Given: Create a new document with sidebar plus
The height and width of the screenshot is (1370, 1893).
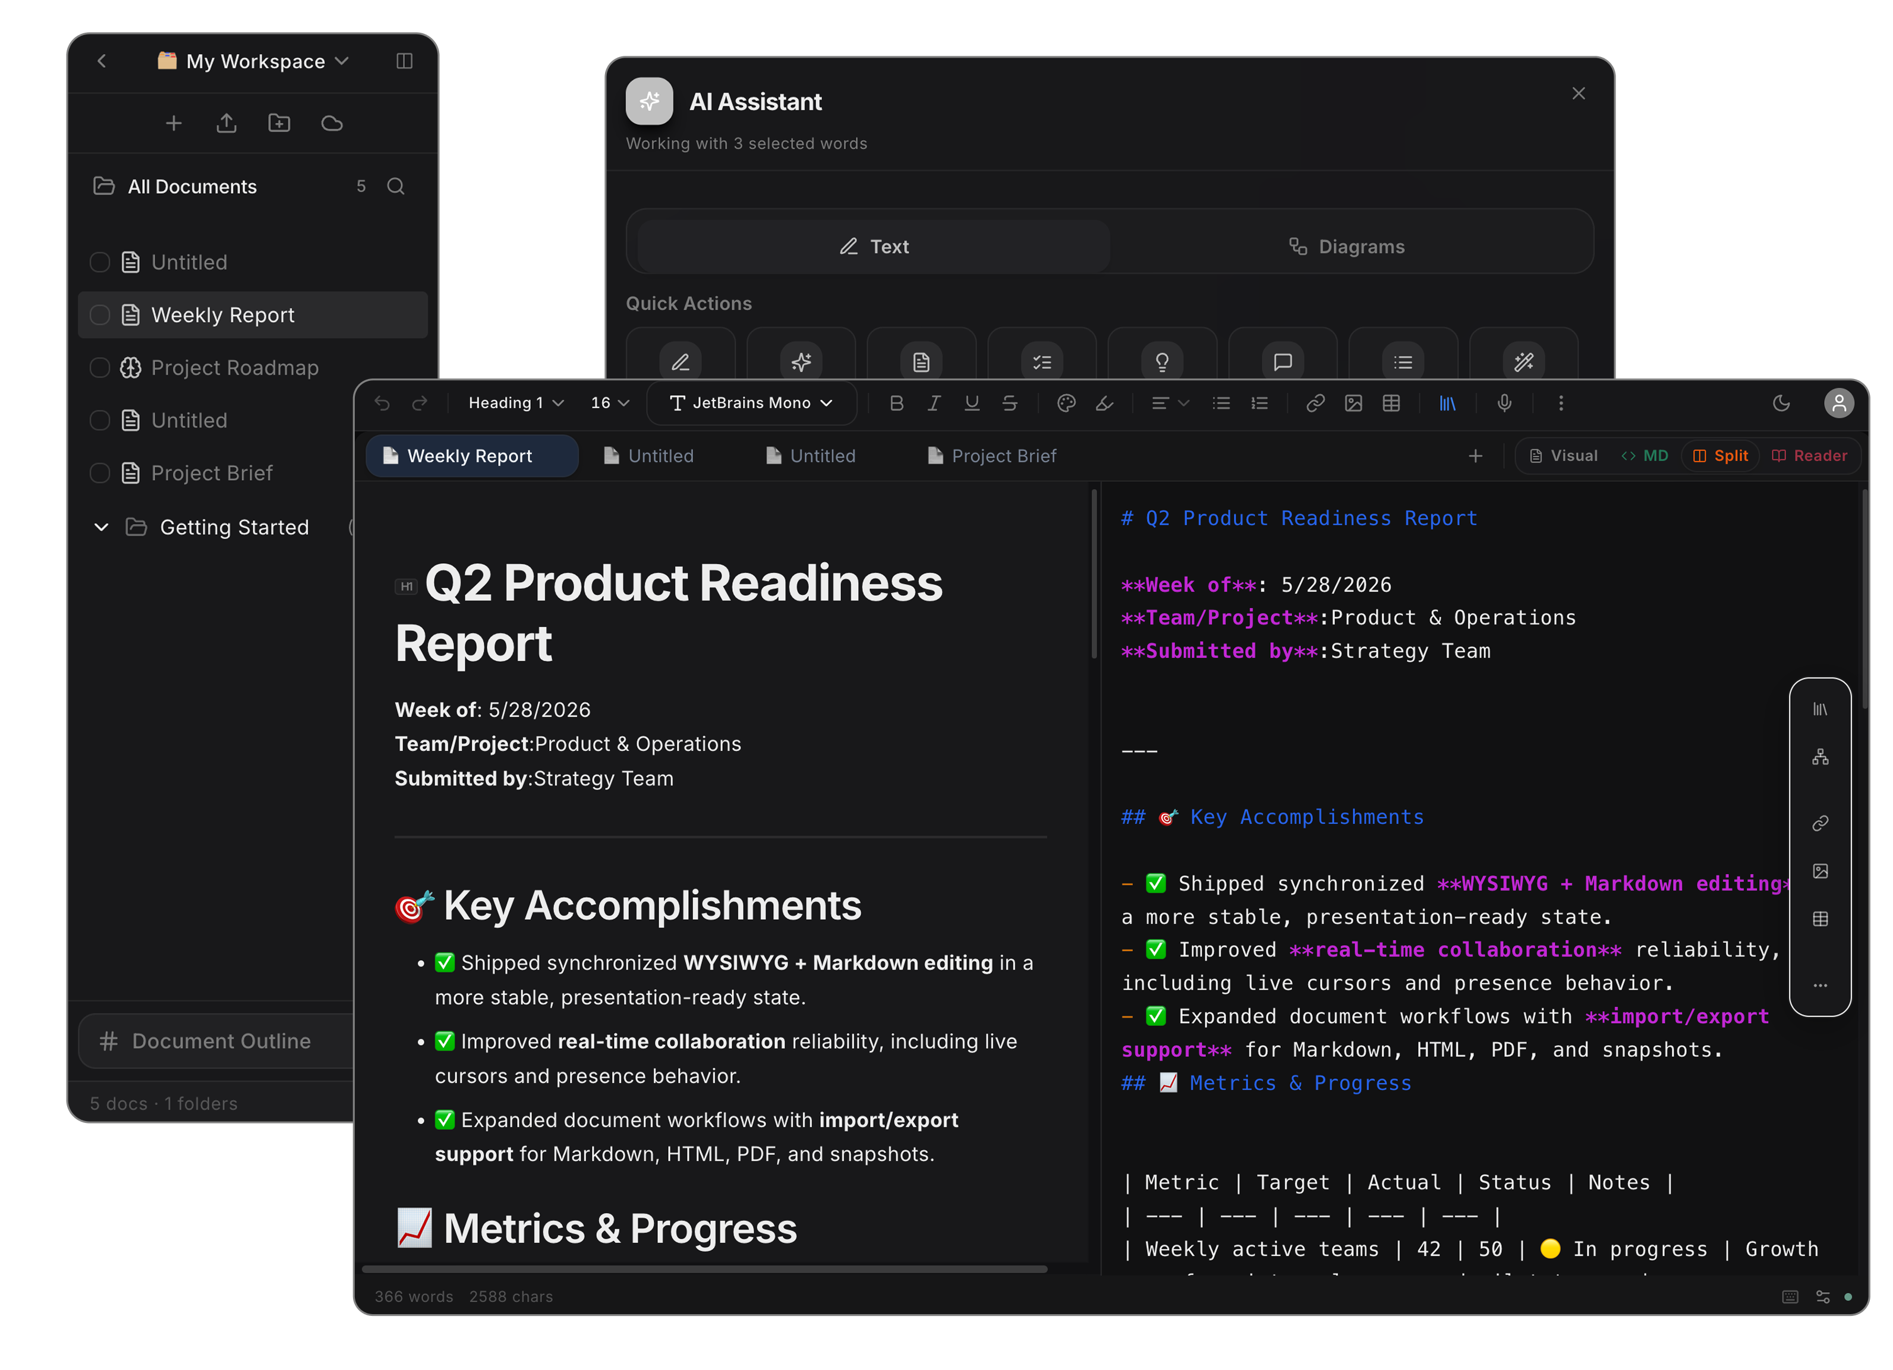Looking at the screenshot, I should click(x=174, y=124).
